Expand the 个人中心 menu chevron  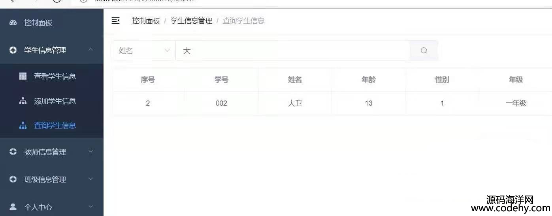point(90,207)
